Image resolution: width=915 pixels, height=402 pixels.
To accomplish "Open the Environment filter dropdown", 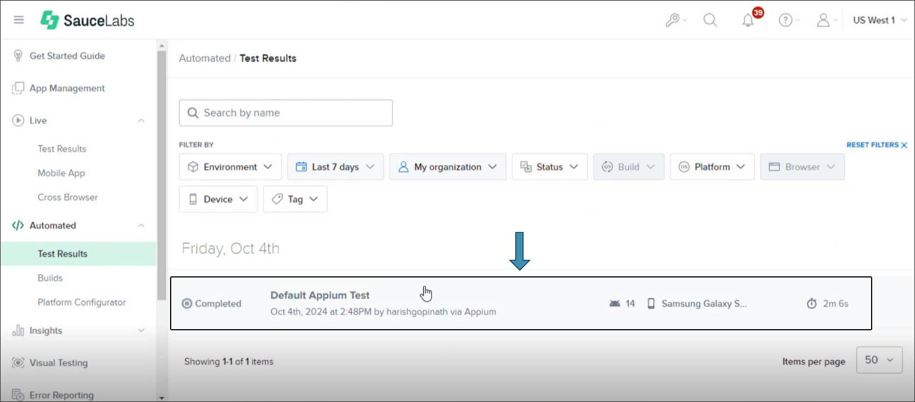I will (x=230, y=167).
